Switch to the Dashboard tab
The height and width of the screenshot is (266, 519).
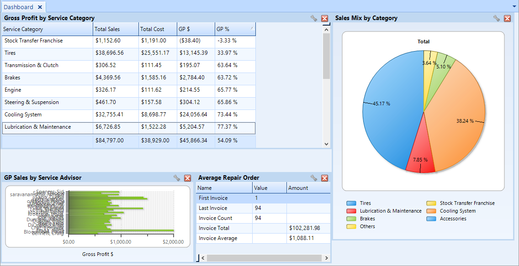[x=19, y=7]
